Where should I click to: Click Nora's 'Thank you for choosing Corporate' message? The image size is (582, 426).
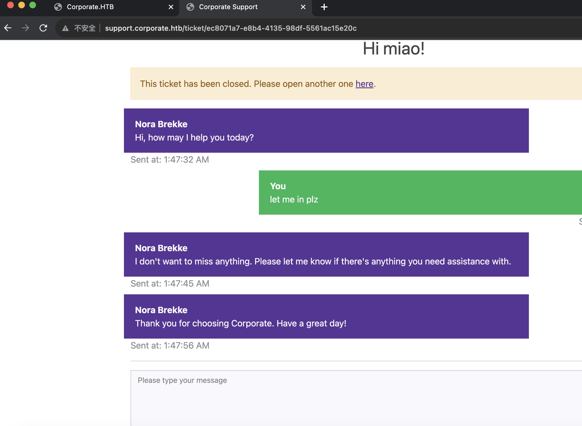pyautogui.click(x=326, y=317)
